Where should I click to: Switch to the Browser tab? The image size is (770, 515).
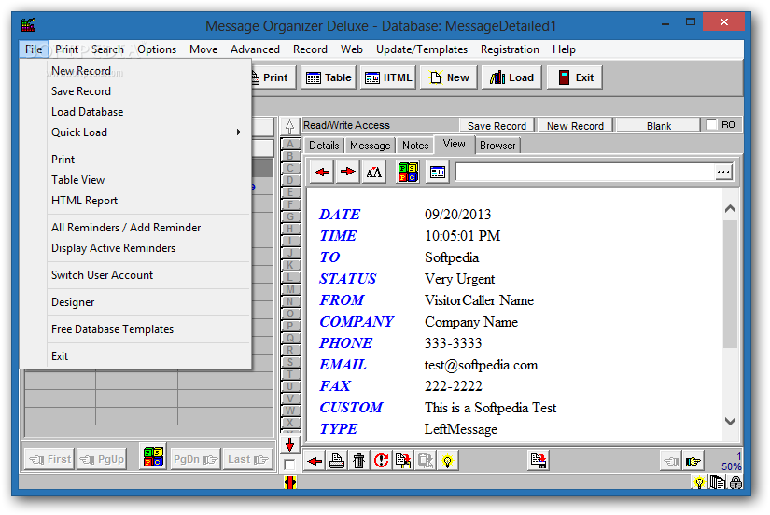tap(497, 146)
